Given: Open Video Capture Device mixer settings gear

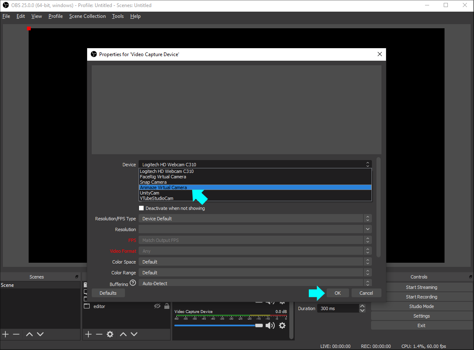Looking at the screenshot, I should pyautogui.click(x=282, y=325).
